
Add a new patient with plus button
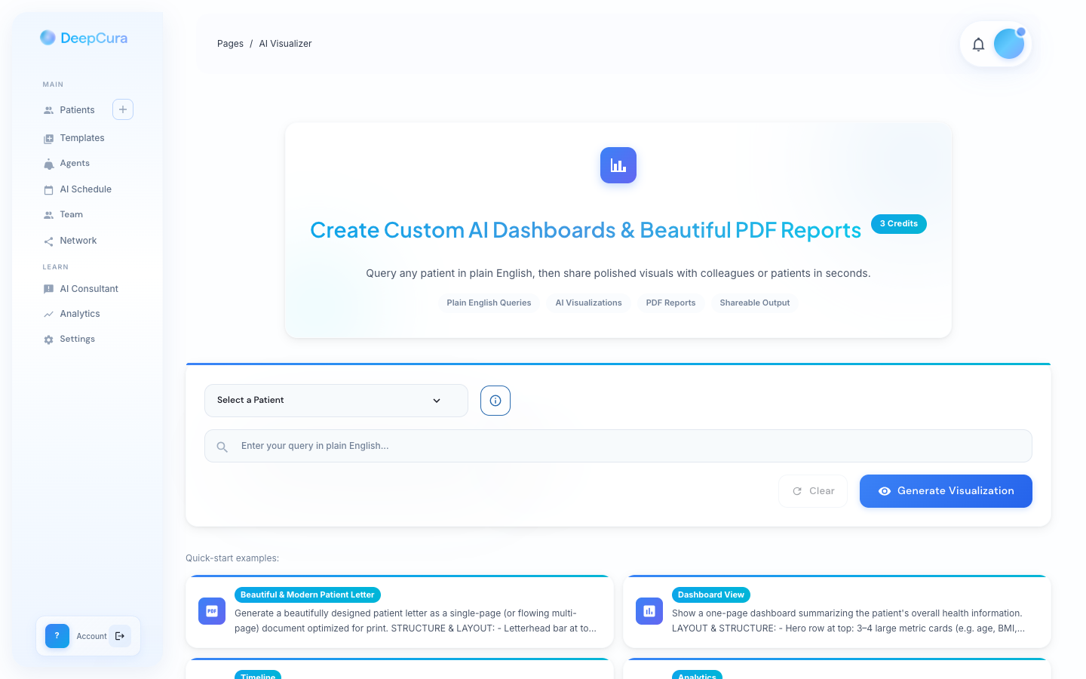pos(123,109)
